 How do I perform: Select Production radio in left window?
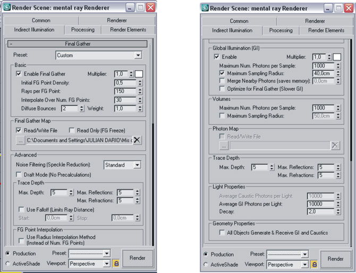point(8,253)
